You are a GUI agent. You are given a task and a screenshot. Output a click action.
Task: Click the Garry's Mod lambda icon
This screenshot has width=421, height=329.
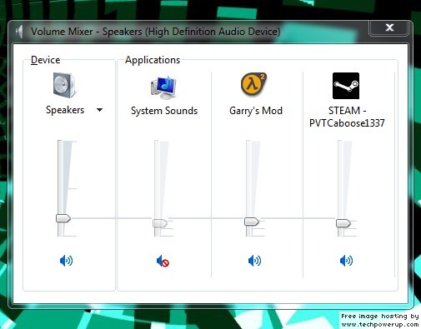click(253, 84)
